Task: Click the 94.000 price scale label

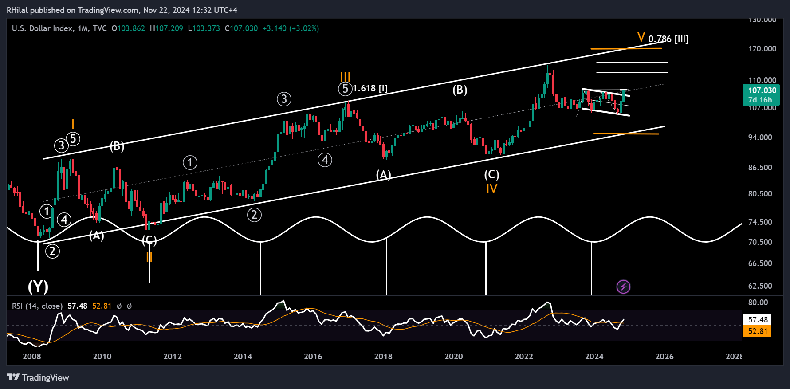Action: coord(760,138)
